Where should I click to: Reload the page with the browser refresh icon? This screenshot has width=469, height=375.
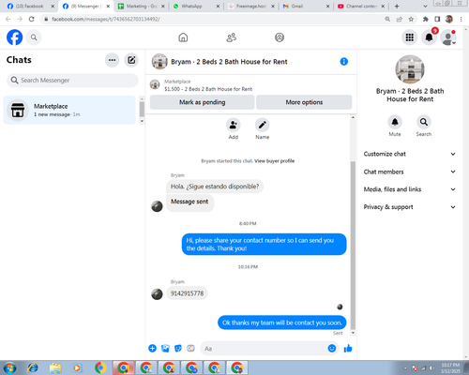31,19
